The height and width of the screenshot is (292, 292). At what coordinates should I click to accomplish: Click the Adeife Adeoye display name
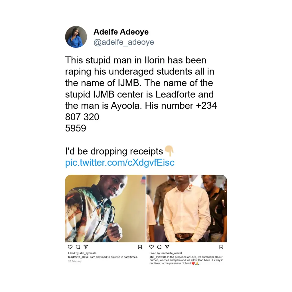pyautogui.click(x=121, y=32)
